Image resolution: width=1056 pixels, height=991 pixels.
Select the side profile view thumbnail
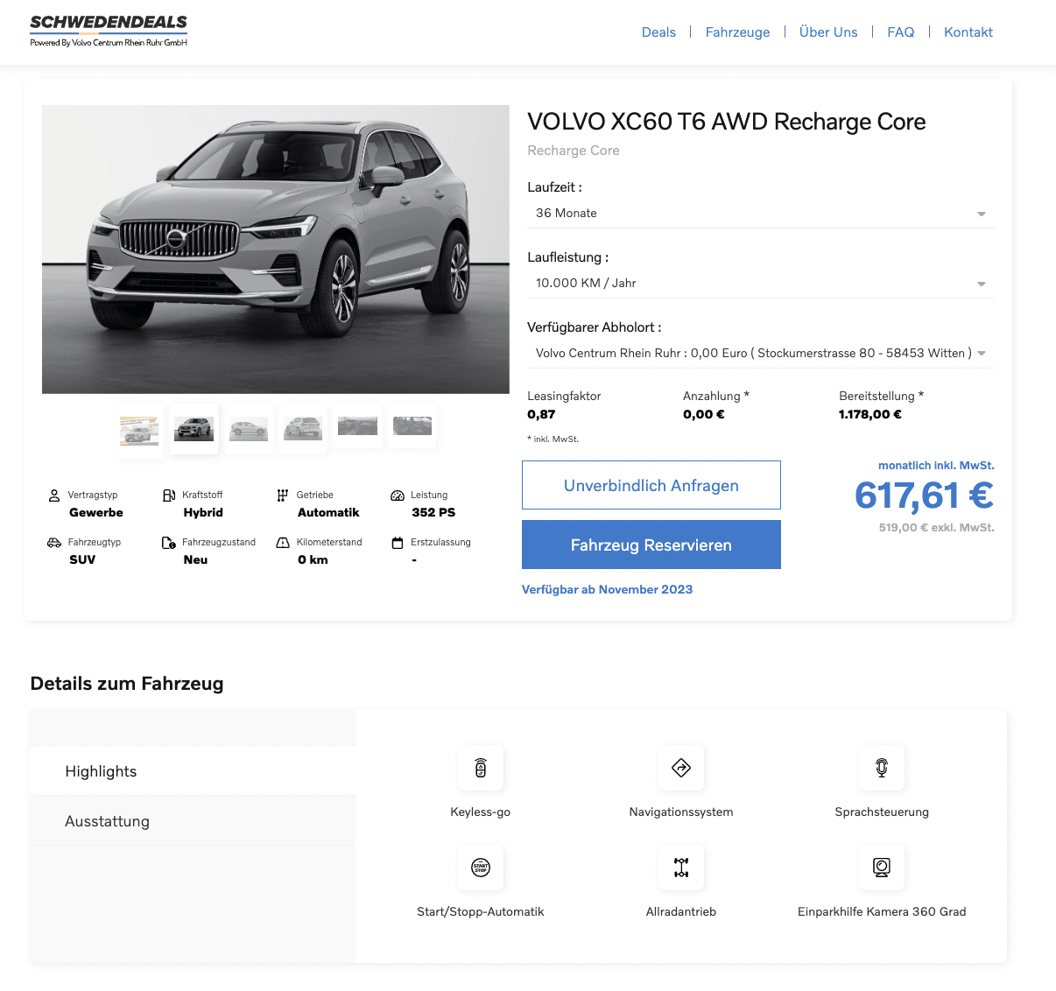[249, 429]
